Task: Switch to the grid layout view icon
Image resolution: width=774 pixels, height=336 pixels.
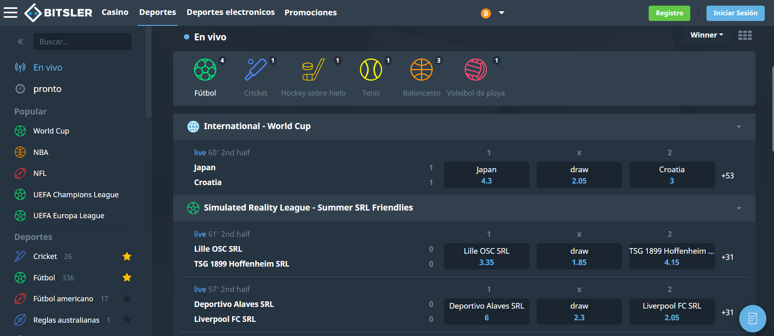Action: [745, 35]
